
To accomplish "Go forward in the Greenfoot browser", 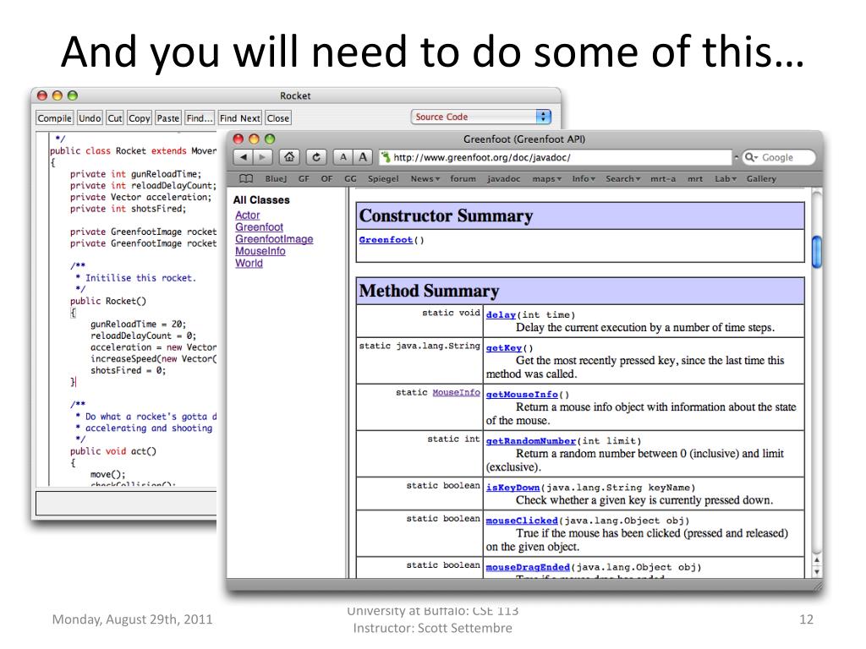I will [262, 157].
